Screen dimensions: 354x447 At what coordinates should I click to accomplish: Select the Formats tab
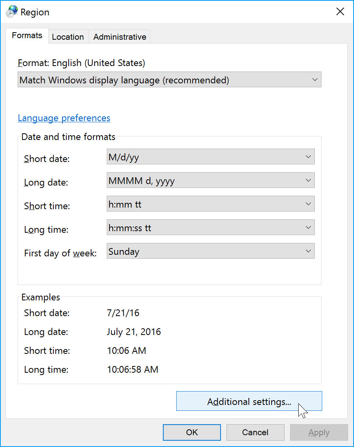click(x=27, y=35)
